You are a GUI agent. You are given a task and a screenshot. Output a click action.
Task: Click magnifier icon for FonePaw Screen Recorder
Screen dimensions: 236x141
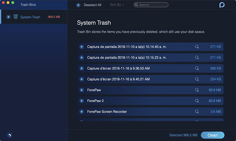click(x=197, y=112)
